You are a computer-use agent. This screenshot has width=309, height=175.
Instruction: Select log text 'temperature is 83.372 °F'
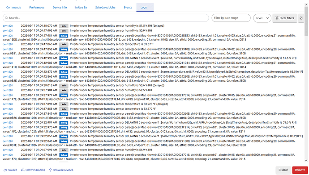point(140,109)
